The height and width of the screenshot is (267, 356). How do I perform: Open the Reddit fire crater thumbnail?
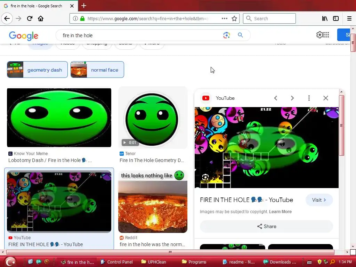click(153, 201)
